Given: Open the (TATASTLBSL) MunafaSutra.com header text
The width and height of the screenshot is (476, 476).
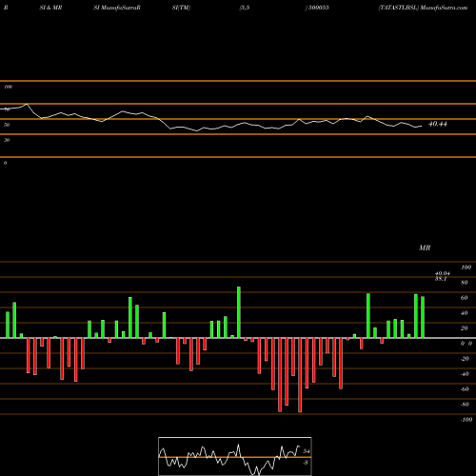Looking at the screenshot, I should coord(423,8).
